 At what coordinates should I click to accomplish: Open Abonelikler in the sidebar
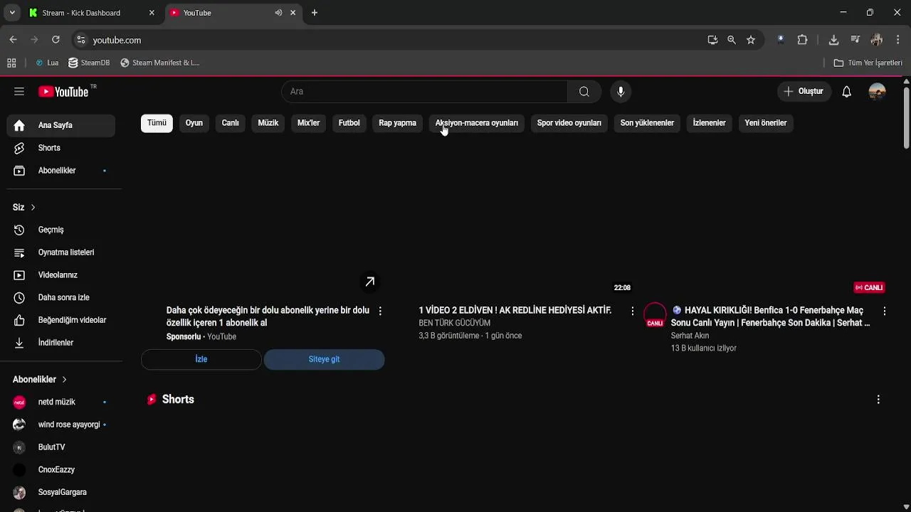61,171
